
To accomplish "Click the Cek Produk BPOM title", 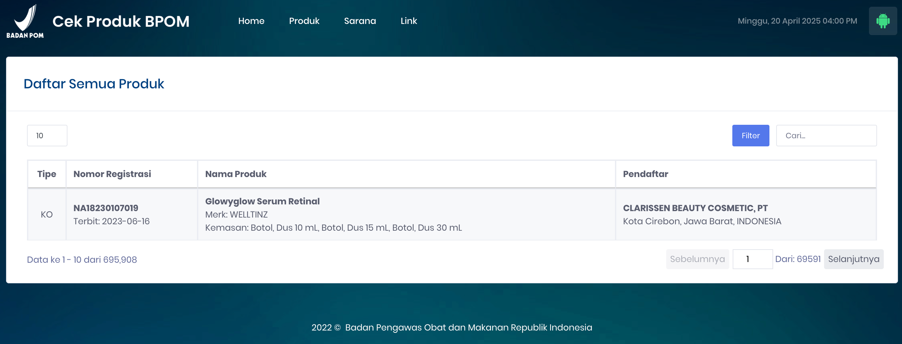I will [x=121, y=21].
